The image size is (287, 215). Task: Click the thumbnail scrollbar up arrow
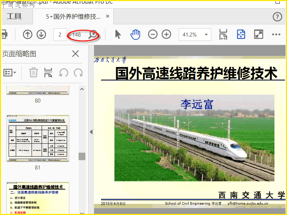click(82, 89)
